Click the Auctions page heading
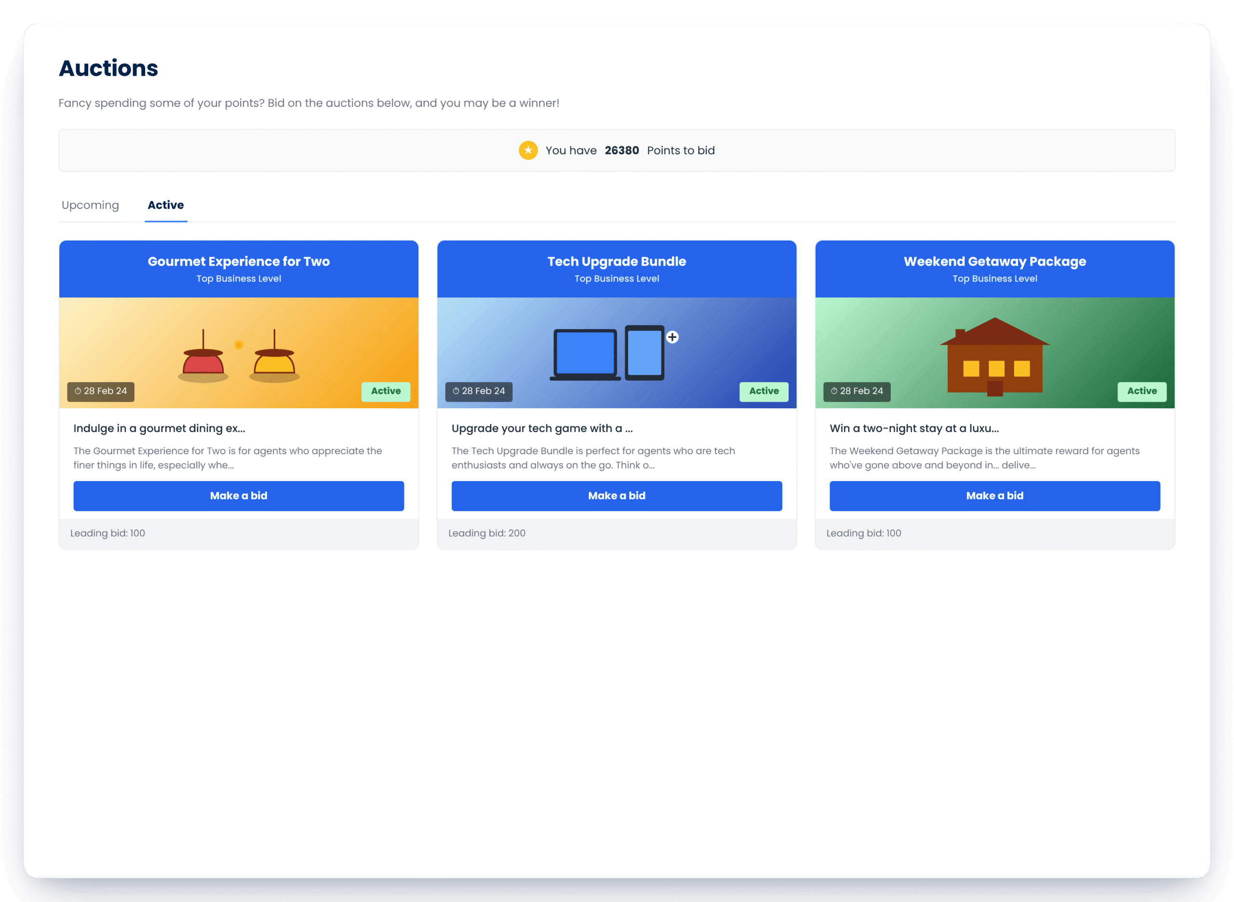The image size is (1234, 902). click(108, 68)
